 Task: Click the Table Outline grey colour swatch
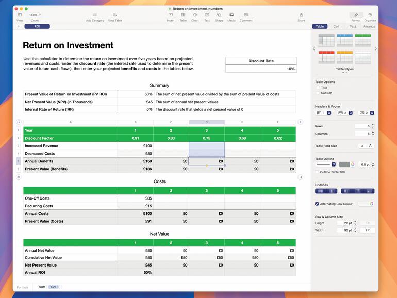[344, 164]
